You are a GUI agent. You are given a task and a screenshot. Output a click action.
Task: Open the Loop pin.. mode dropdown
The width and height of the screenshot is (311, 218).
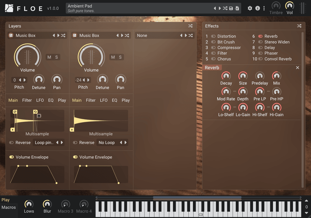44,142
